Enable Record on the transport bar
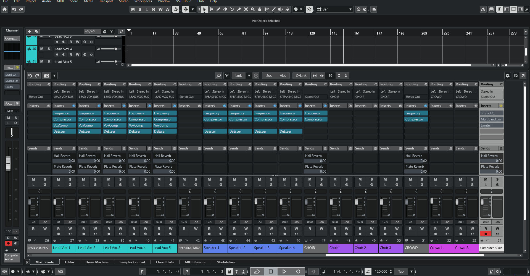Screen dimensions: 530x276 click(298, 271)
